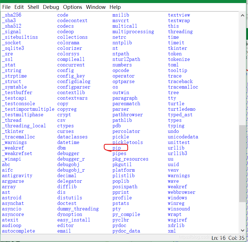Click the module name 'antigravity'
Screen dimensions: 248x242
pos(17,176)
